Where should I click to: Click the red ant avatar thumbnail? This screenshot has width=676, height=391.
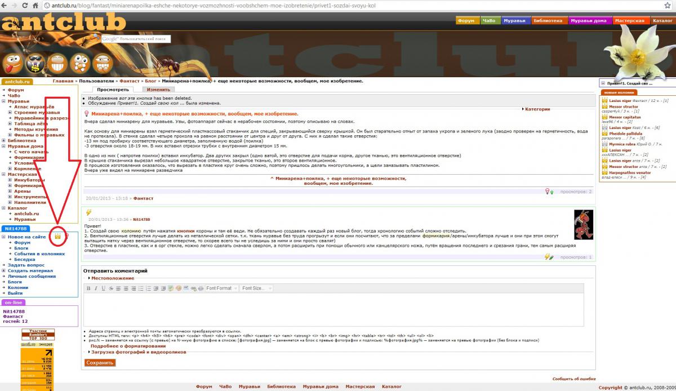pyautogui.click(x=583, y=225)
